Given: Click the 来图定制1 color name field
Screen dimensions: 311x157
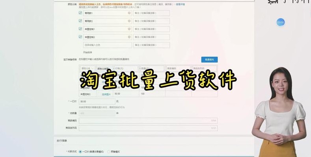Looking at the screenshot, I should point(108,29).
